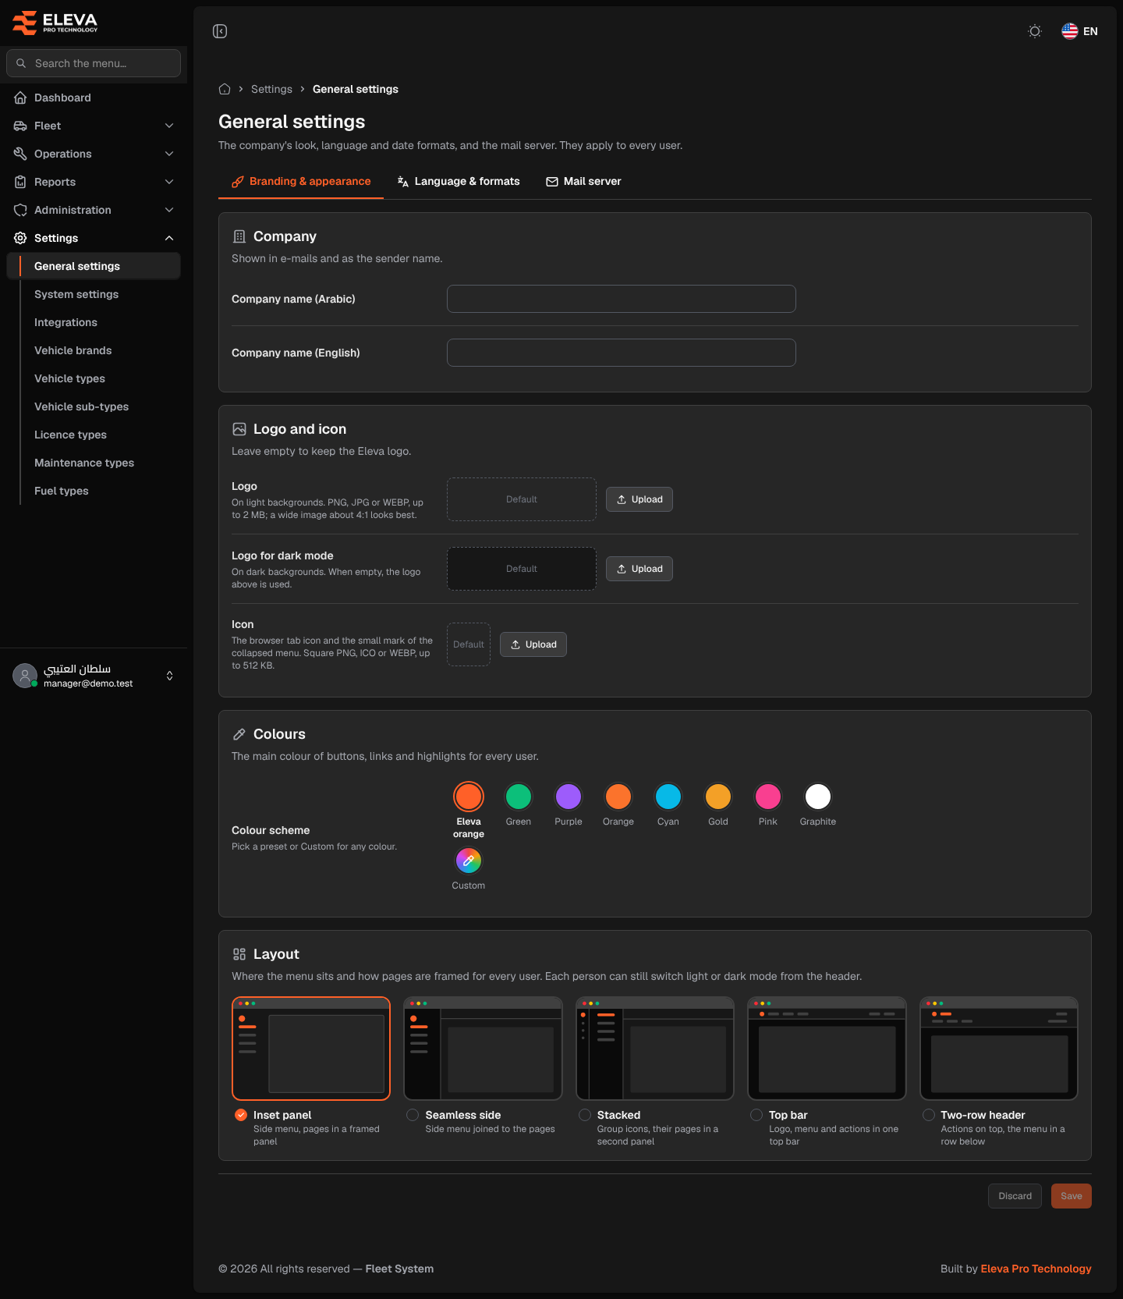This screenshot has width=1123, height=1299.
Task: Click the Reports clipboard icon
Action: click(x=20, y=182)
